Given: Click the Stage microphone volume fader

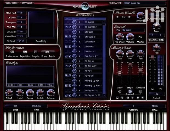Looking at the screenshot, I should (130, 65).
